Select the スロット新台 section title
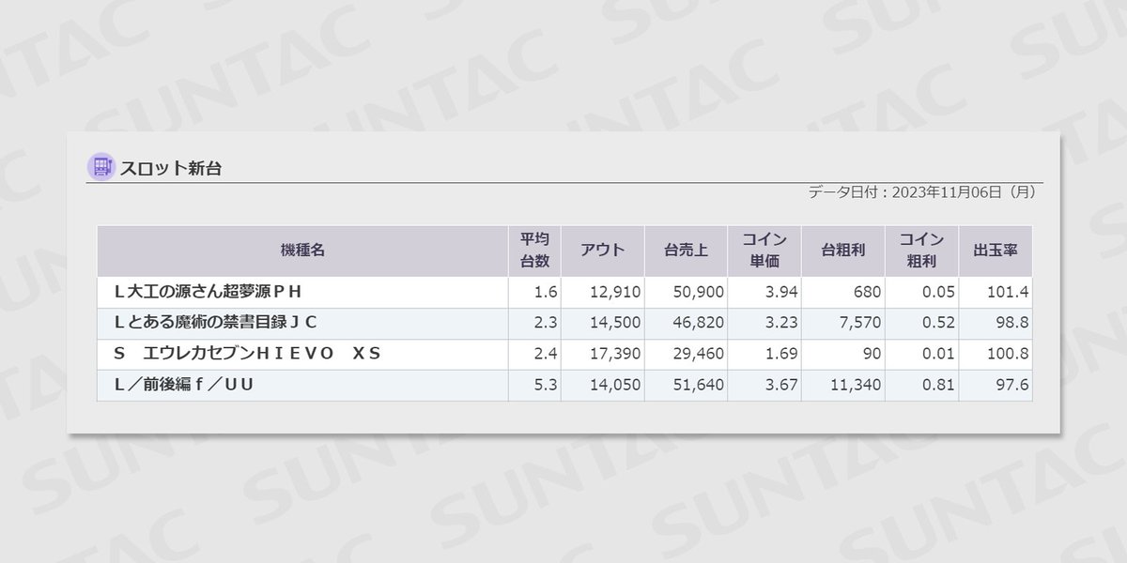The image size is (1127, 563). tap(170, 169)
